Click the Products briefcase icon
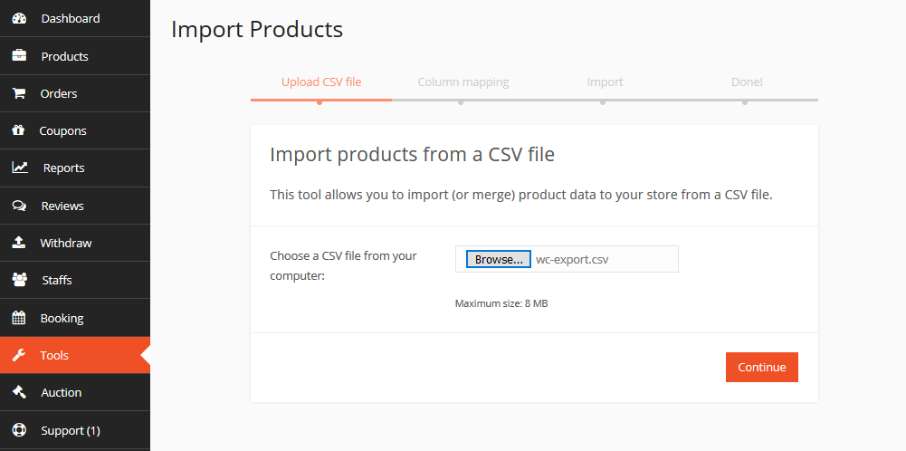This screenshot has height=451, width=906. [x=19, y=56]
